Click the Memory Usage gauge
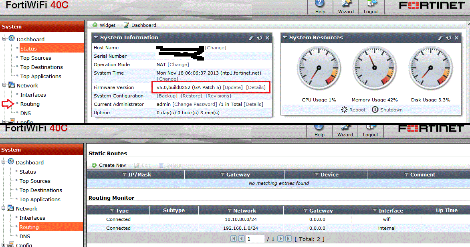 pyautogui.click(x=374, y=69)
